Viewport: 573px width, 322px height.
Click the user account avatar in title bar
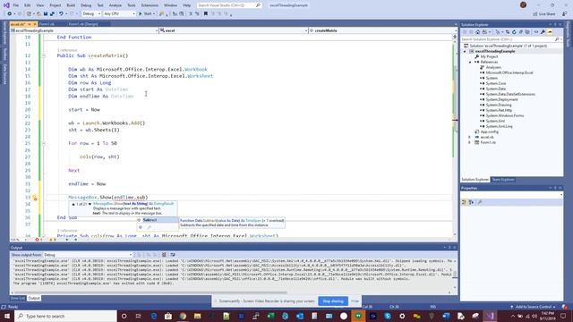point(523,5)
